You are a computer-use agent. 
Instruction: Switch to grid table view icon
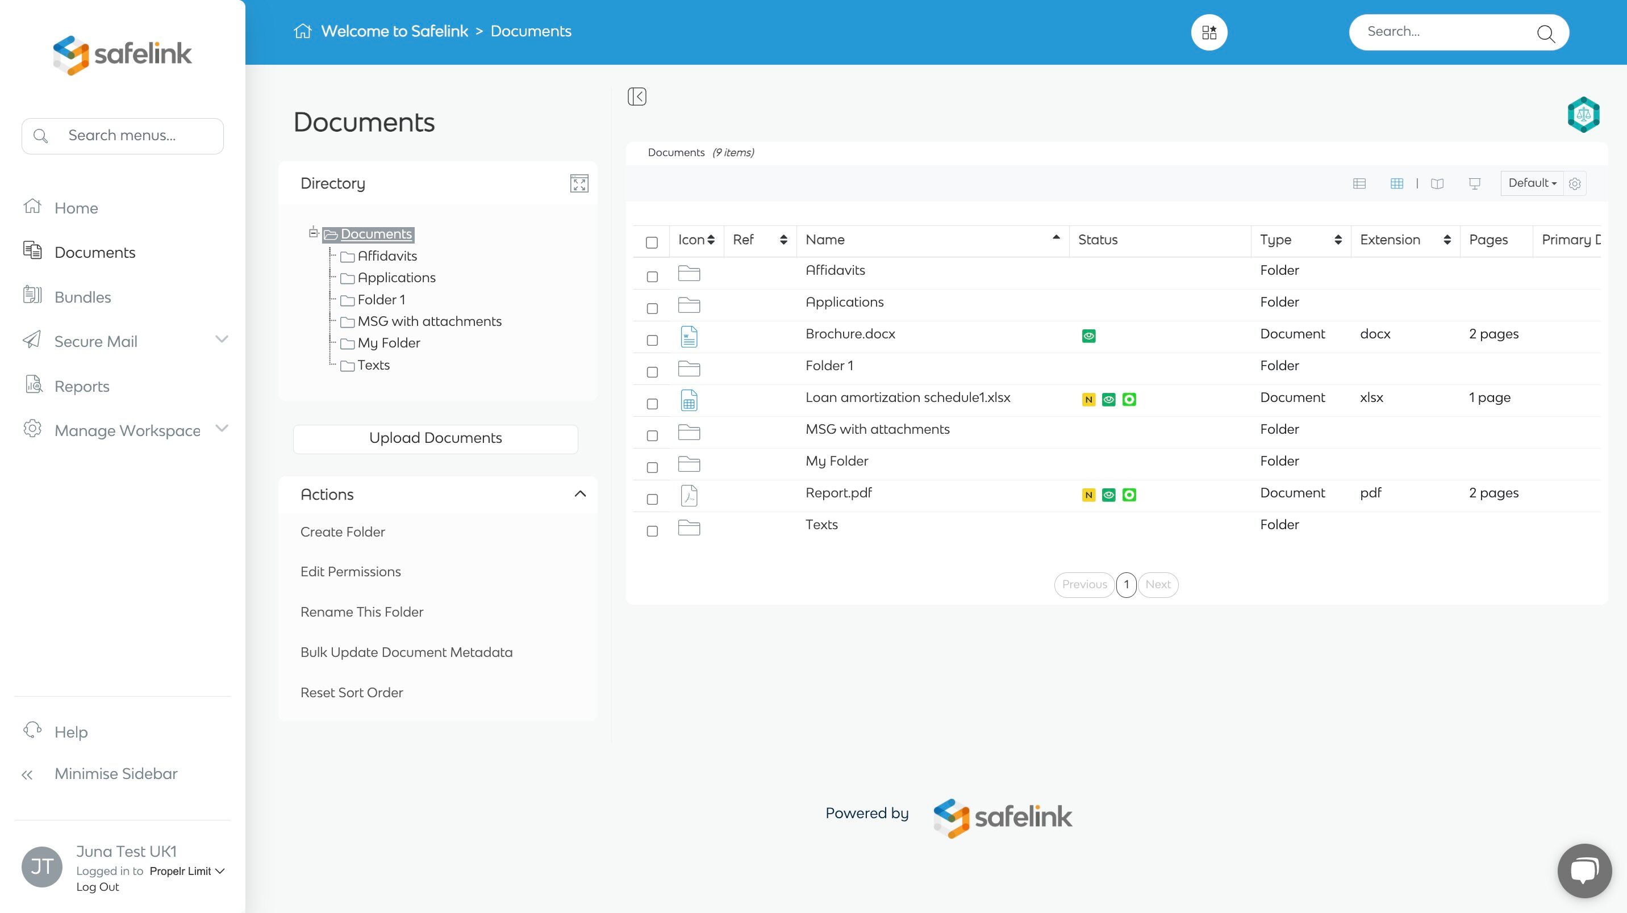click(x=1396, y=184)
